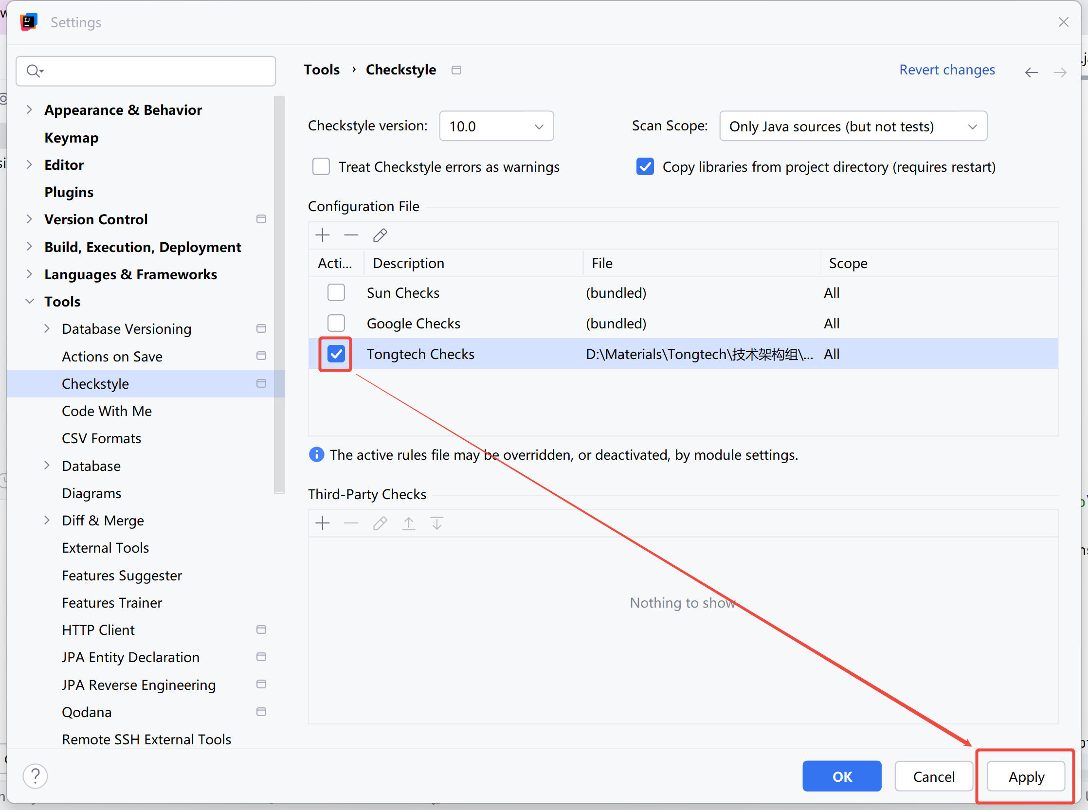Focus the settings search input field

pyautogui.click(x=157, y=71)
